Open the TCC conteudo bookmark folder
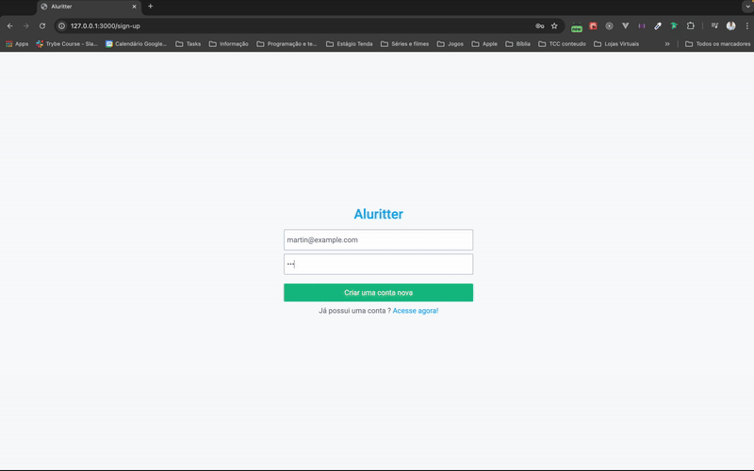The height and width of the screenshot is (471, 754). [562, 43]
